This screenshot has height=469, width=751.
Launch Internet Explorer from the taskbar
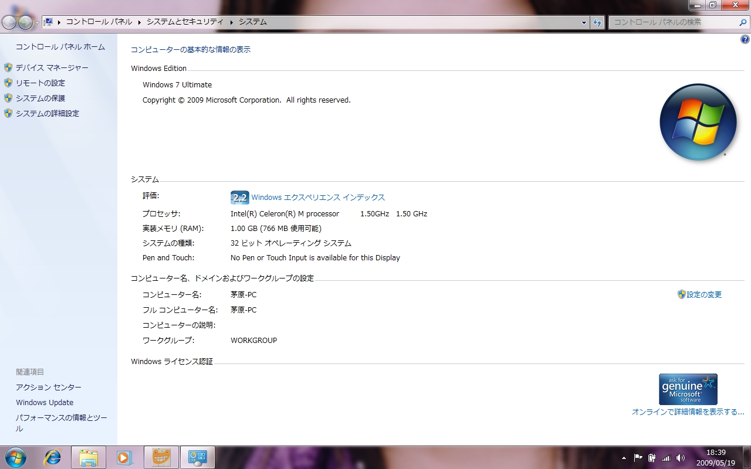point(53,457)
